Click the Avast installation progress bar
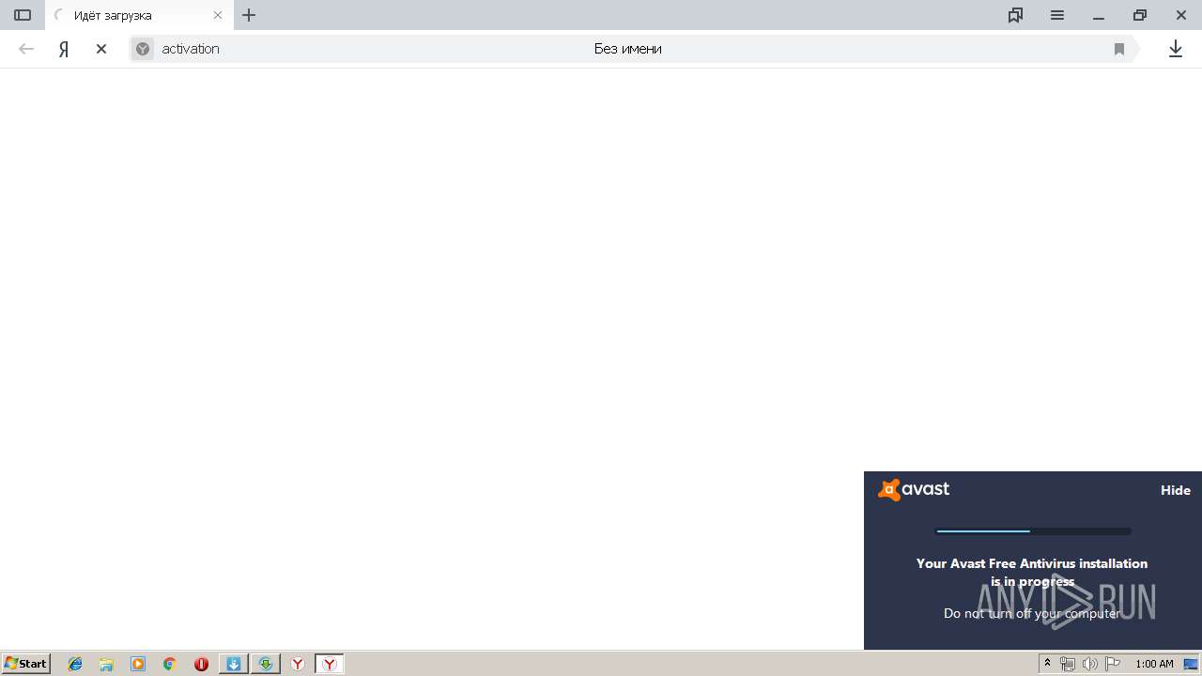Viewport: 1202px width, 676px height. [x=1033, y=531]
